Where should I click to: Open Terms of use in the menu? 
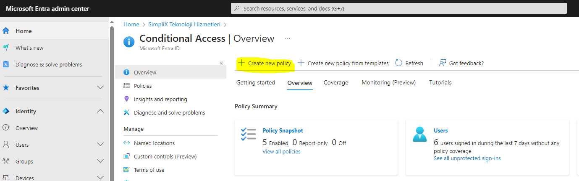pos(149,170)
